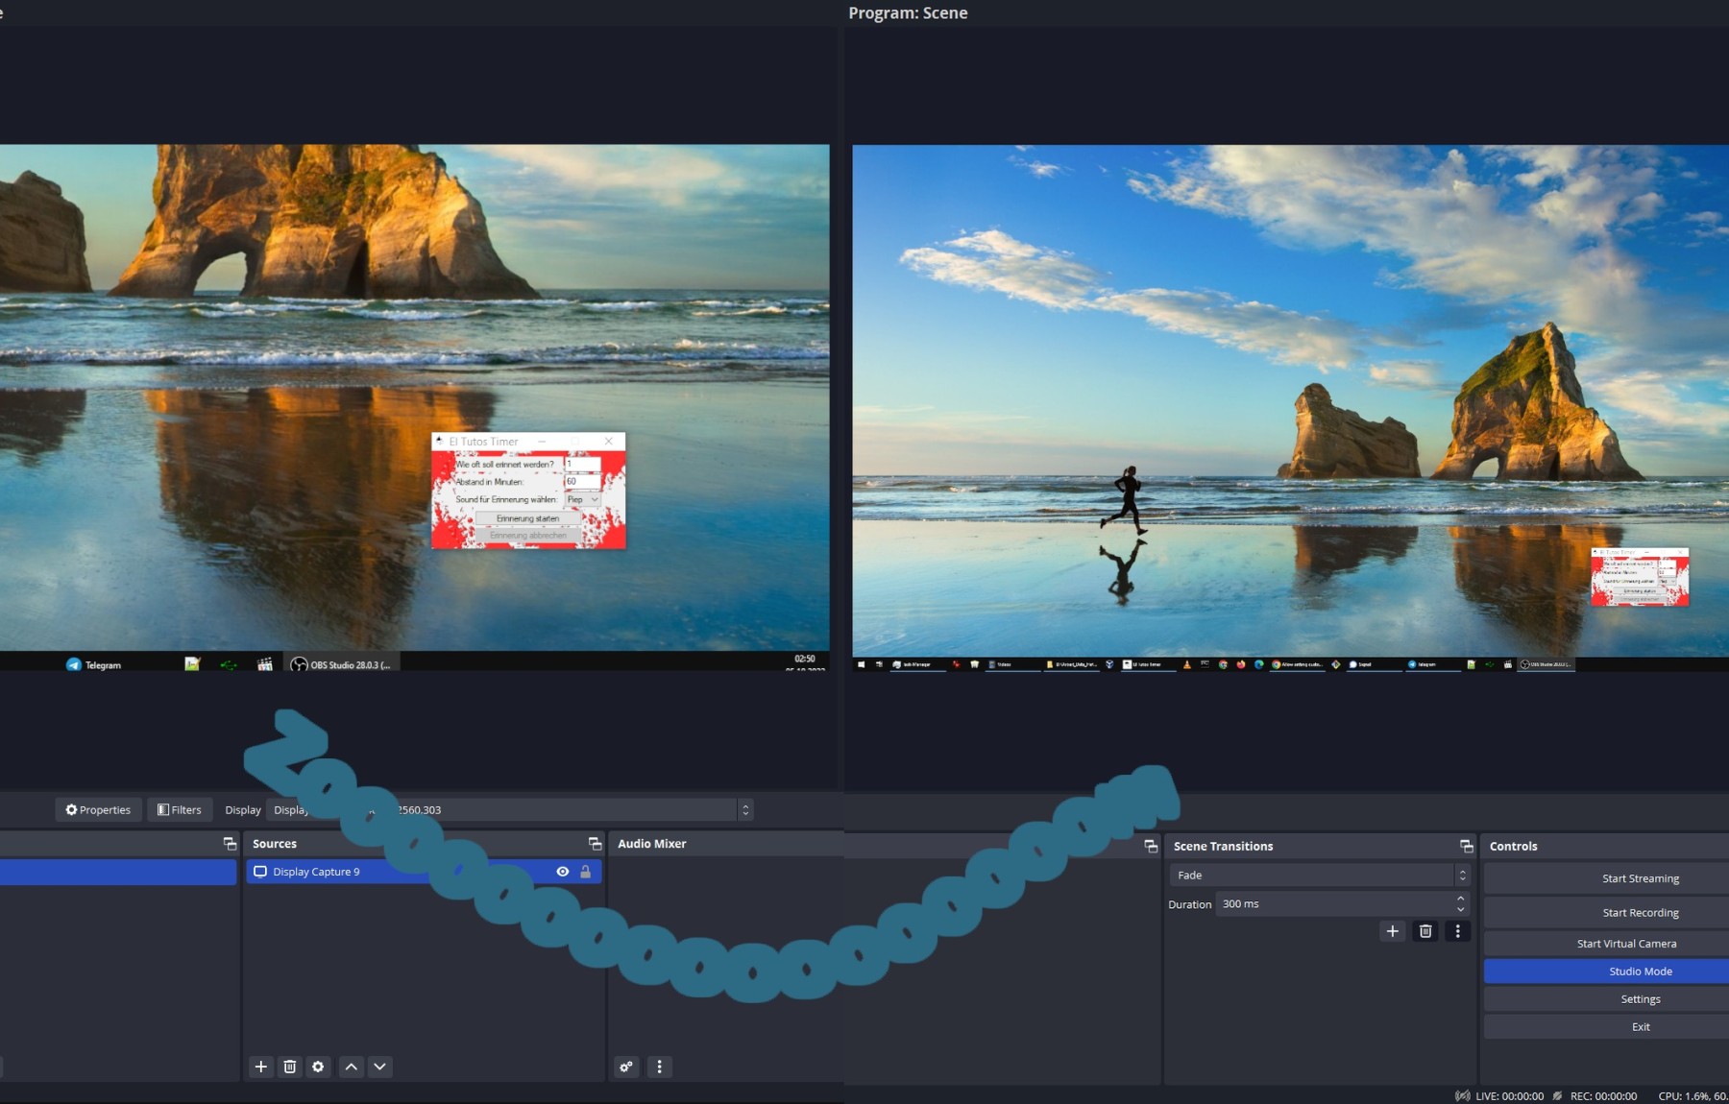Open the Display selection dropdown
Image resolution: width=1729 pixels, height=1104 pixels.
(x=576, y=810)
